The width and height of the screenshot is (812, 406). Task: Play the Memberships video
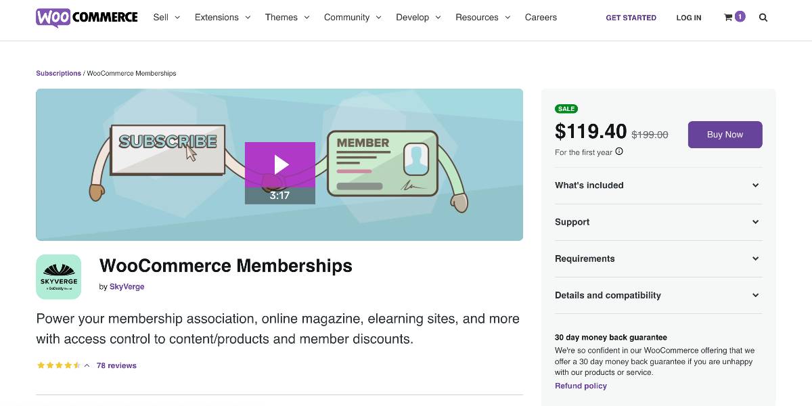coord(280,164)
